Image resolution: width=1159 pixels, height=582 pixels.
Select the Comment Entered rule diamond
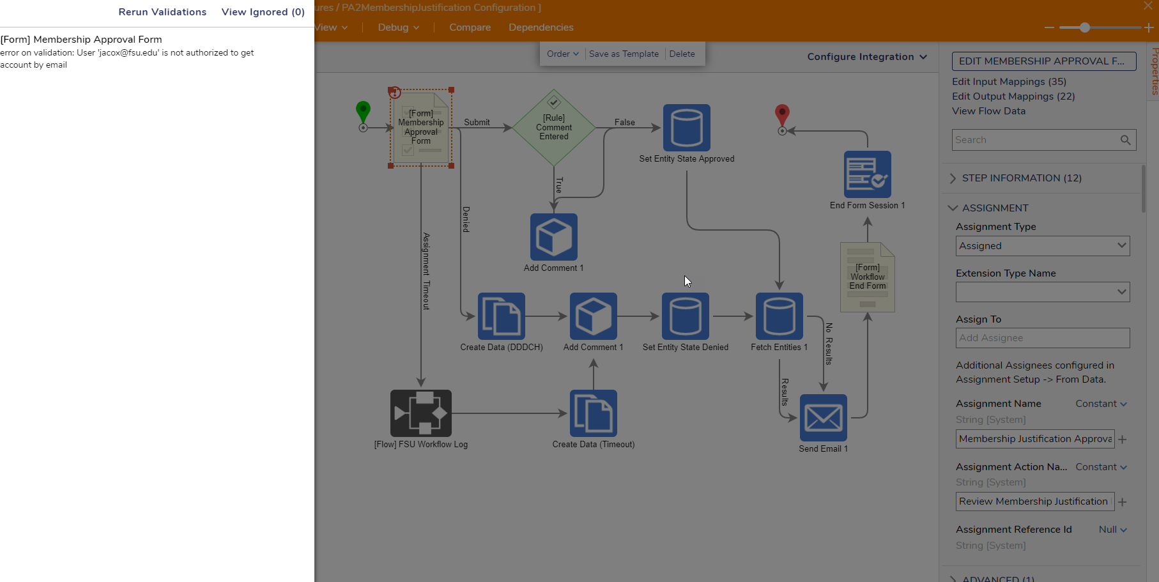pyautogui.click(x=554, y=128)
